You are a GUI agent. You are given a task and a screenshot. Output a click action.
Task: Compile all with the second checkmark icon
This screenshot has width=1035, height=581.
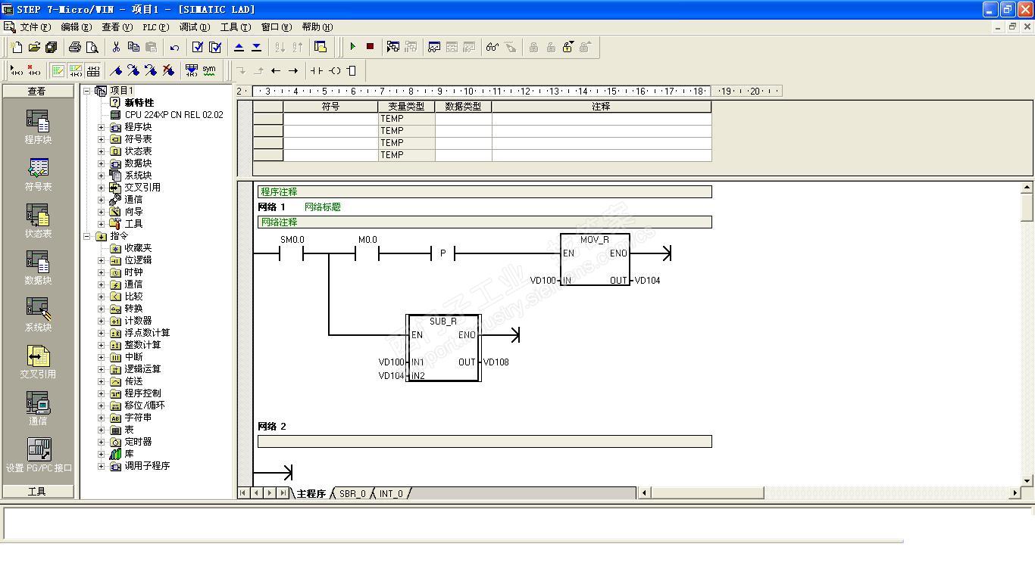(215, 47)
